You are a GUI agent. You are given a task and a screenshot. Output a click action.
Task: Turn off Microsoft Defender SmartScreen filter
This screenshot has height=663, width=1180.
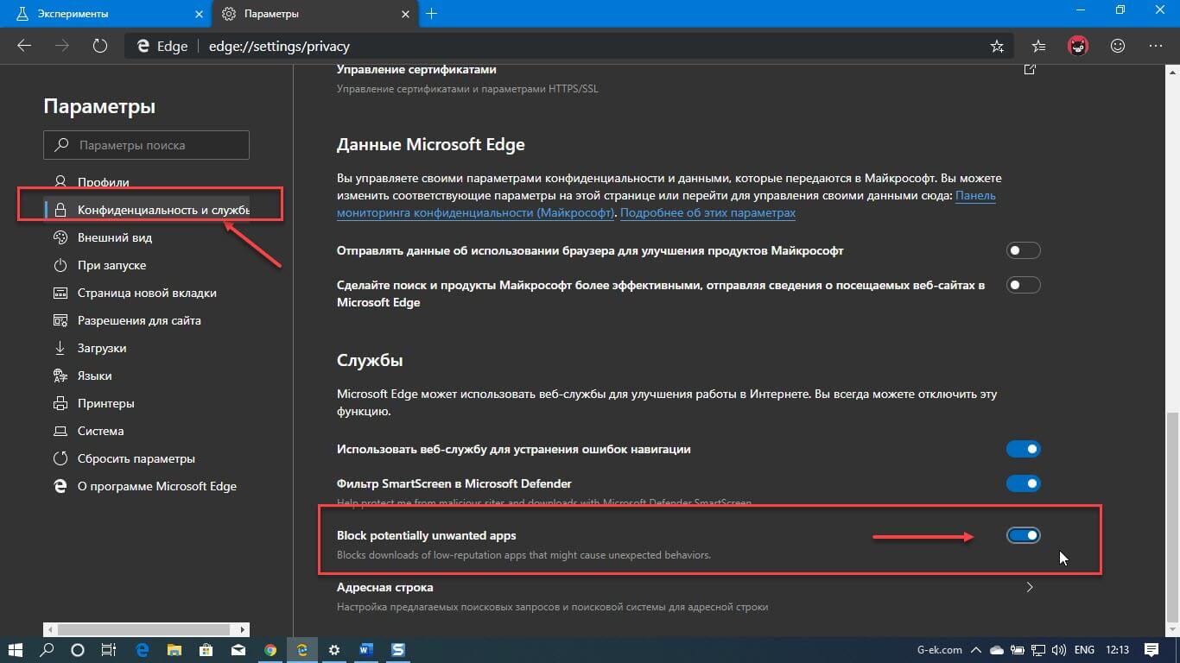click(1024, 483)
